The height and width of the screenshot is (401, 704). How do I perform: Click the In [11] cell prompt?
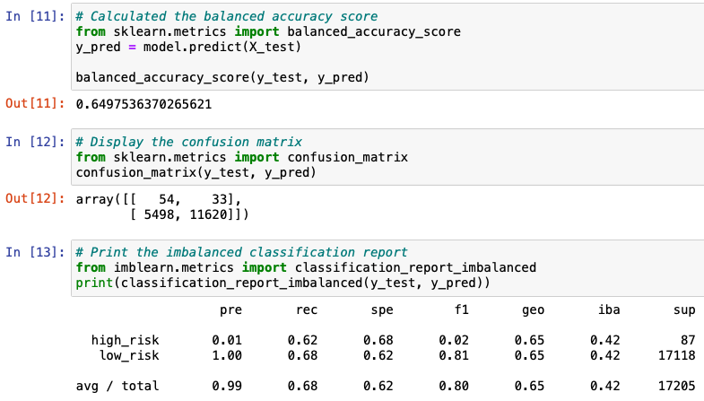[35, 17]
